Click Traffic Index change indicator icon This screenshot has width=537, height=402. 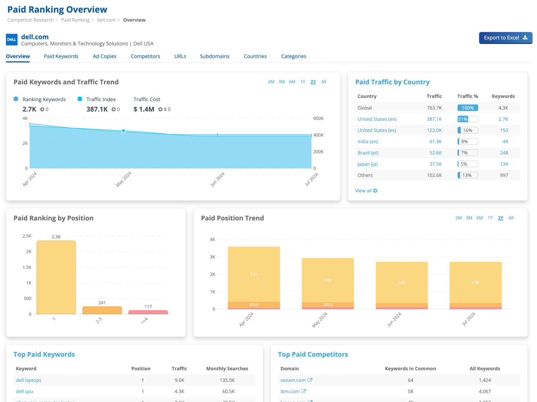pyautogui.click(x=114, y=109)
